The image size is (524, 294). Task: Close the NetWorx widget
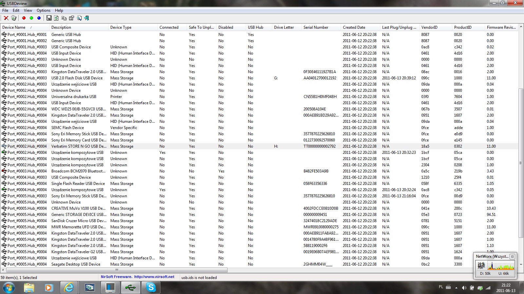click(x=512, y=256)
